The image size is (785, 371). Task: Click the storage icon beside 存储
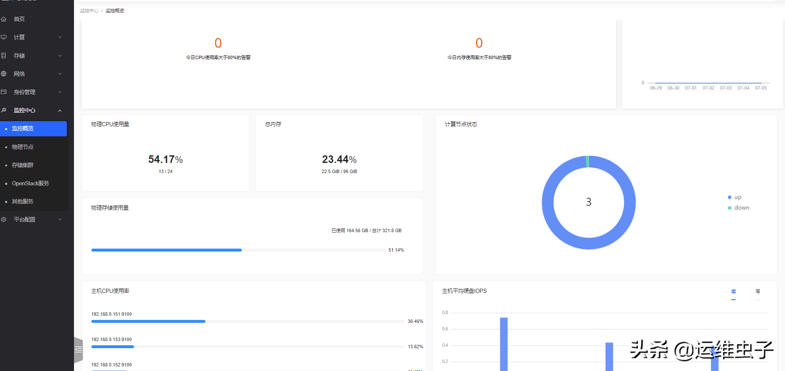[3, 56]
